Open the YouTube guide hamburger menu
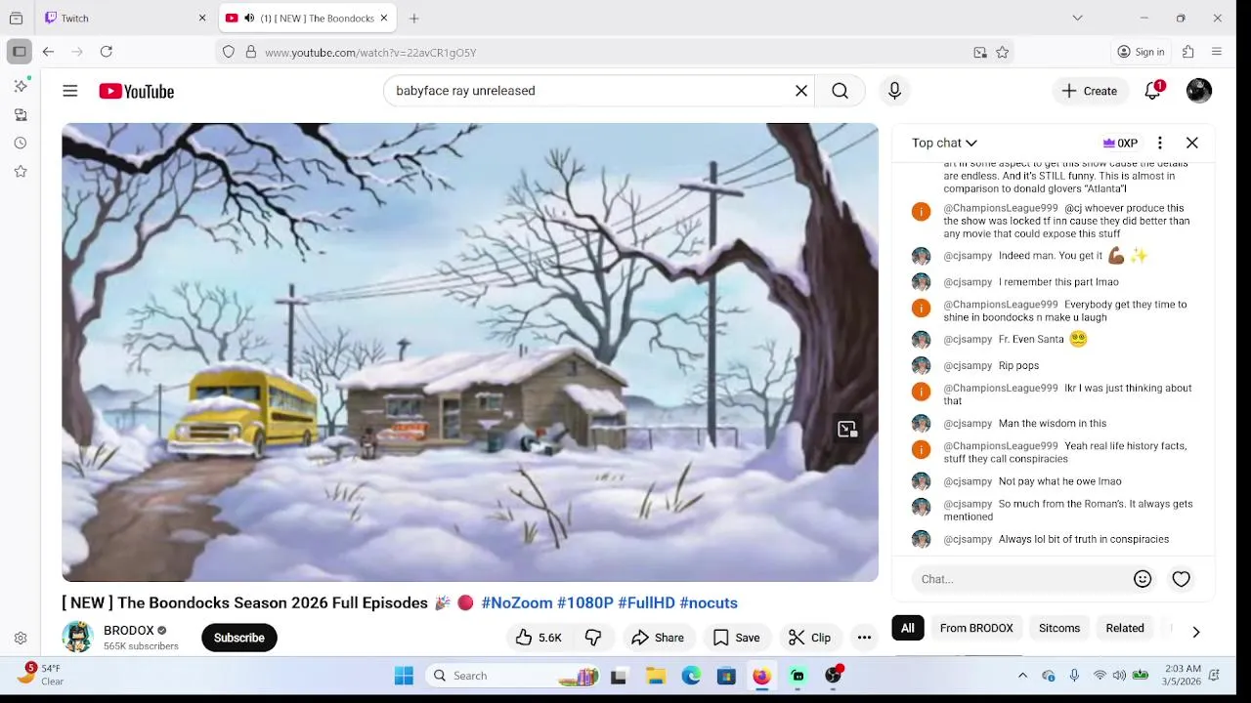1251x703 pixels. 70,91
